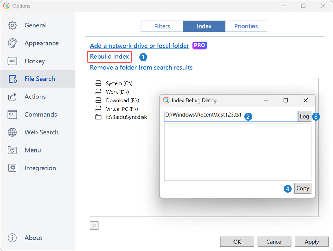
Task: Click the Menu heart folder icon
Action: 12,150
